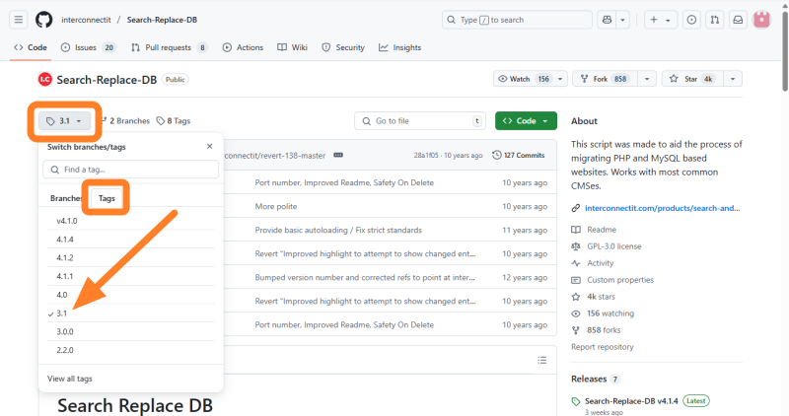Open 127 Commits history
Image resolution: width=789 pixels, height=416 pixels.
point(519,155)
